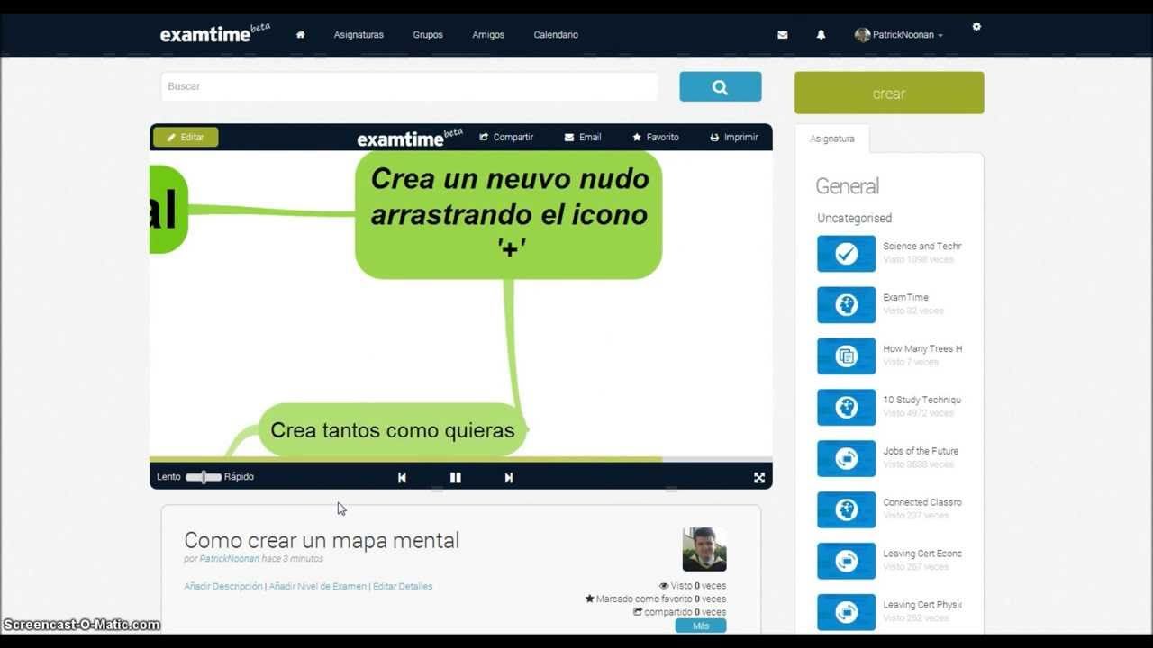This screenshot has width=1153, height=648.
Task: Click the magnifier search button
Action: point(720,87)
